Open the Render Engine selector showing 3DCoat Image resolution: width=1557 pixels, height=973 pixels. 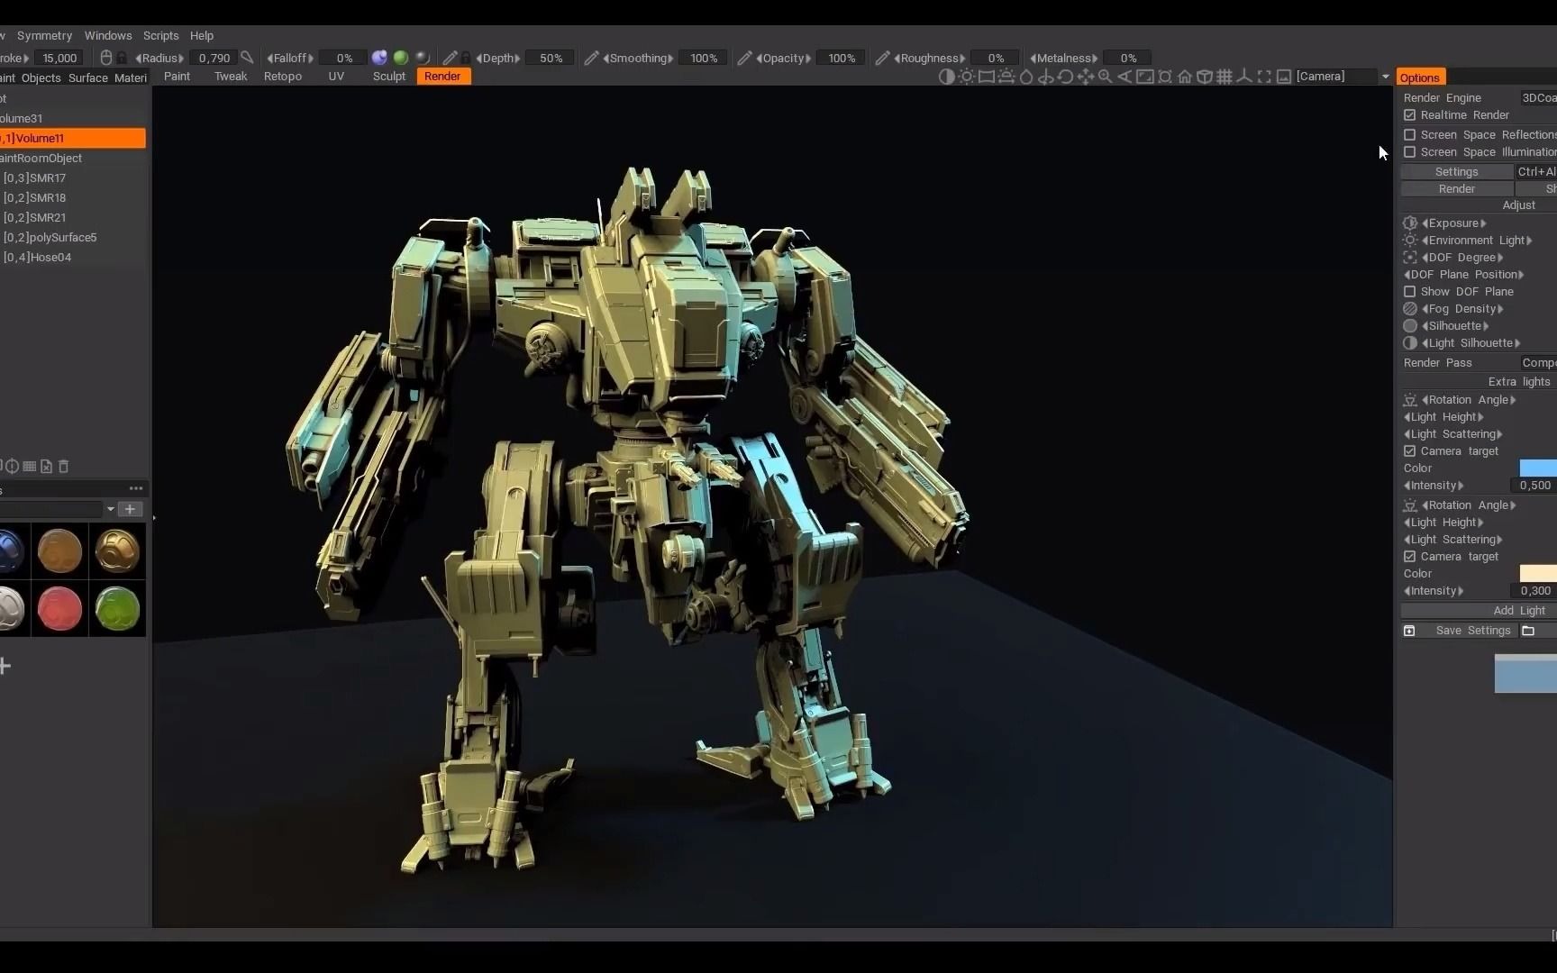point(1537,97)
